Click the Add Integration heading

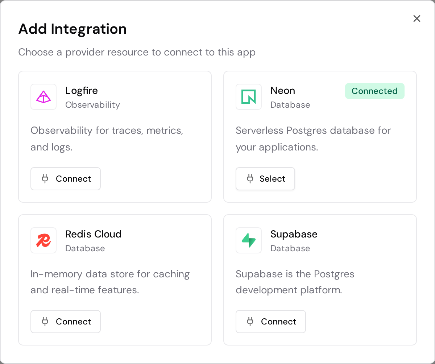72,29
